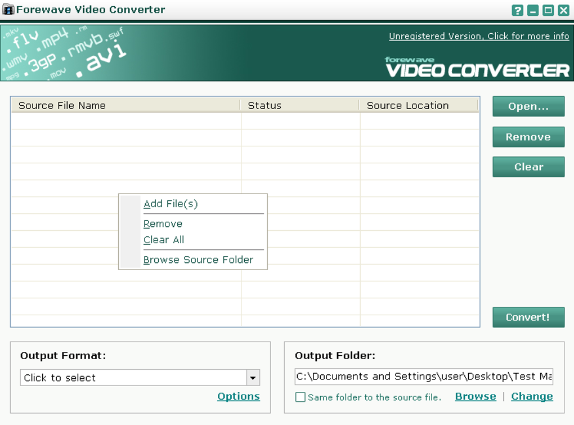Click the Clear button to empty the list

tap(528, 167)
